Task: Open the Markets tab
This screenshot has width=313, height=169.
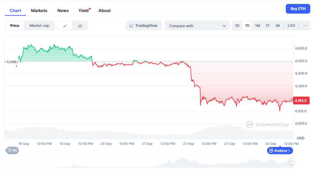Action: tap(39, 11)
